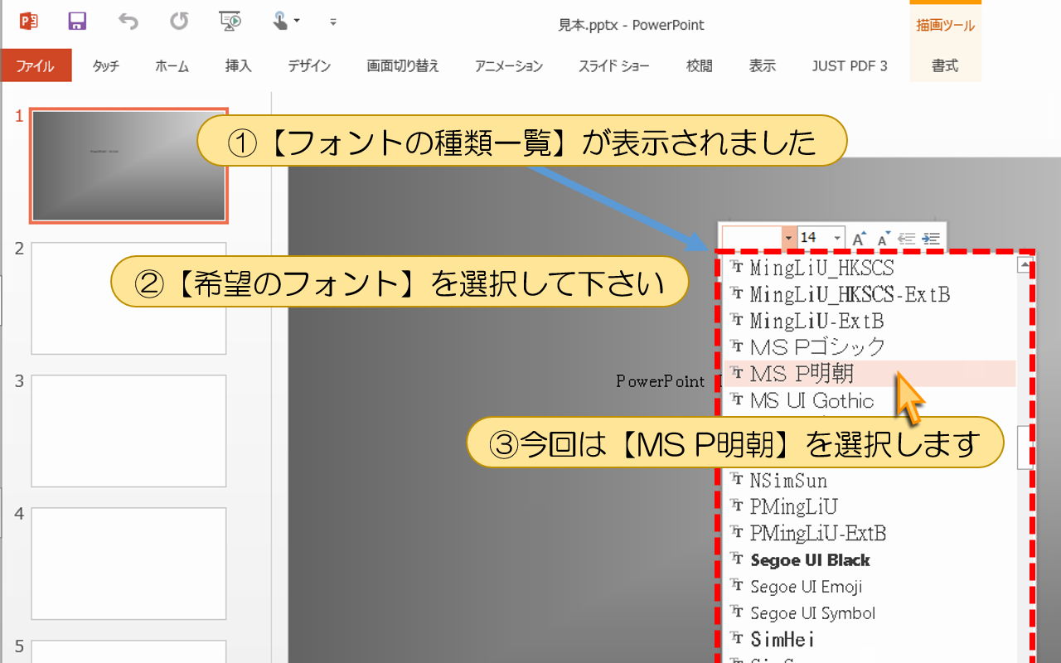
Task: Select slide 3 thumbnail
Action: (x=128, y=431)
